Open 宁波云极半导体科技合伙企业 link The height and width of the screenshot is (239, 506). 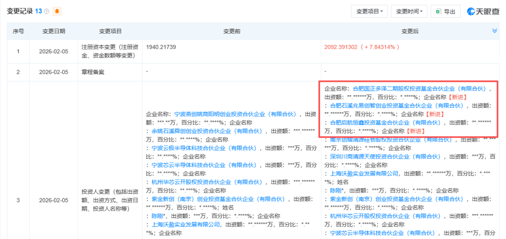(x=204, y=148)
